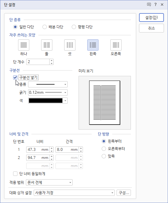Click the column 1 gap field 8.0
Image resolution: width=168 pixels, height=203 pixels.
pyautogui.click(x=67, y=150)
